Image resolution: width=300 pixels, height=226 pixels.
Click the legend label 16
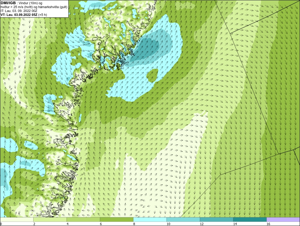click(268, 224)
